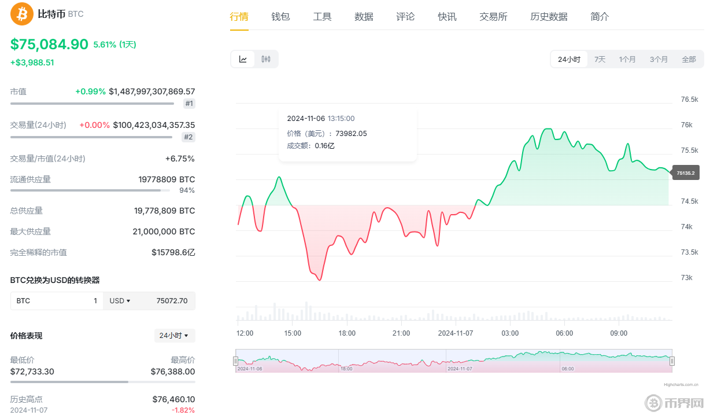Click the 币界网 watermark logo
The width and height of the screenshot is (710, 419).
coord(674,403)
